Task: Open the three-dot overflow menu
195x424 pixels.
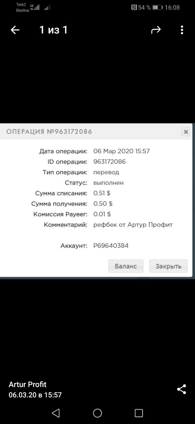Action: (x=182, y=30)
